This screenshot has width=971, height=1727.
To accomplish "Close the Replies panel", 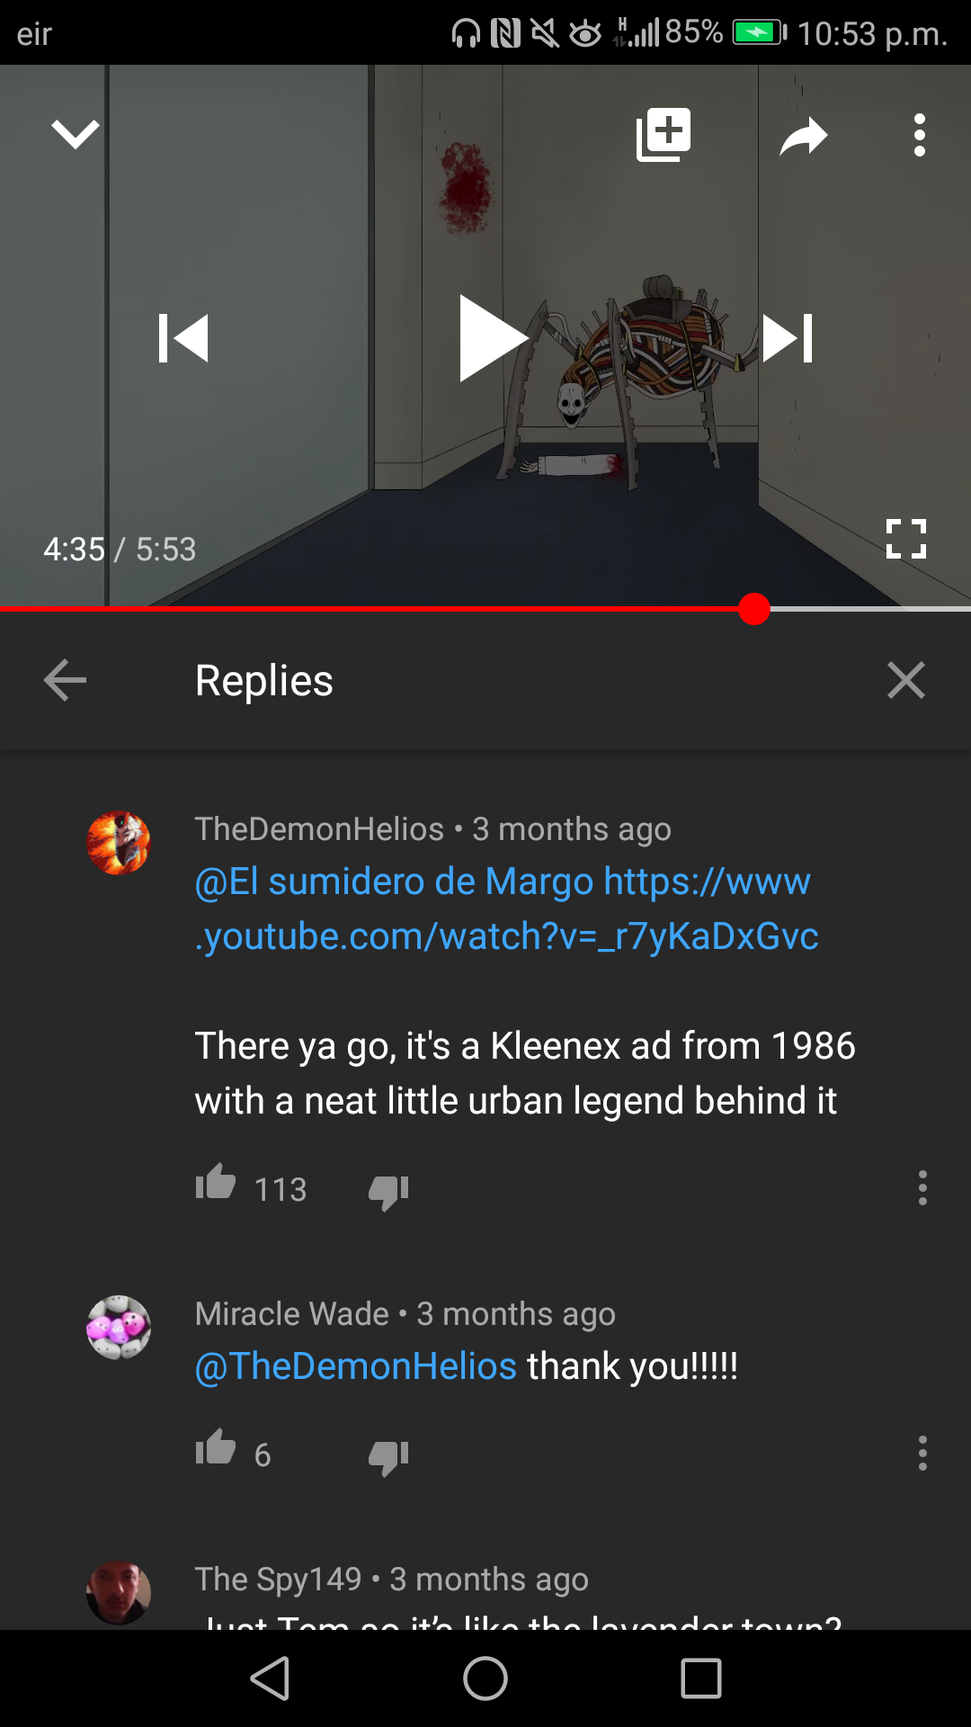I will click(905, 680).
